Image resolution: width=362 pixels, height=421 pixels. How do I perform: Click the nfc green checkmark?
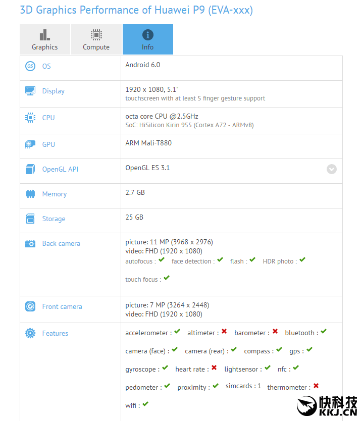(x=296, y=368)
